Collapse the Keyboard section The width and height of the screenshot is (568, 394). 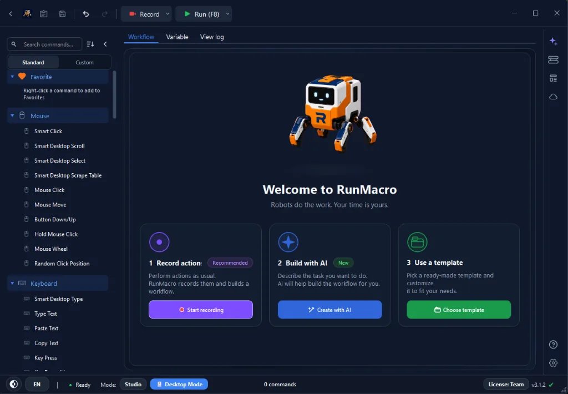(x=12, y=284)
